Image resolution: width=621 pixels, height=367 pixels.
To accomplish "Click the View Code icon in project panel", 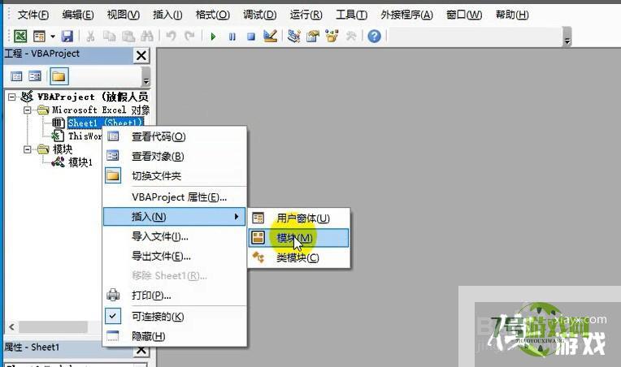I will [x=16, y=76].
